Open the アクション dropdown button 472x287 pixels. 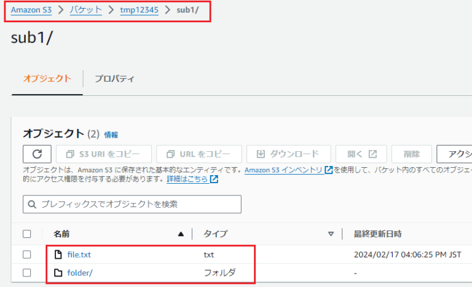454,154
